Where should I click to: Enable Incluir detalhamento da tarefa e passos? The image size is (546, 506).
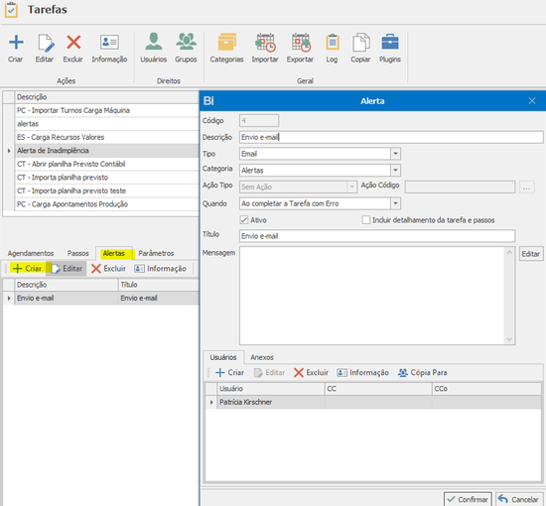coord(366,220)
